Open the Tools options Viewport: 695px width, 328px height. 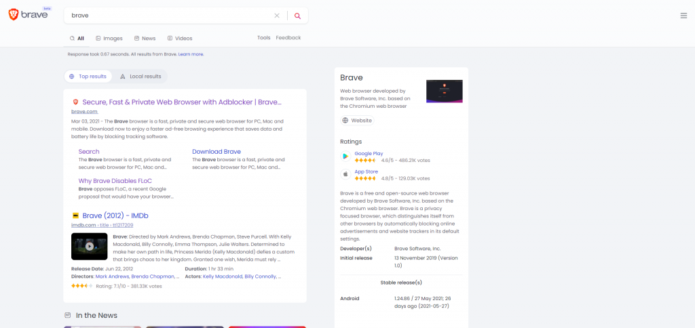(x=264, y=38)
